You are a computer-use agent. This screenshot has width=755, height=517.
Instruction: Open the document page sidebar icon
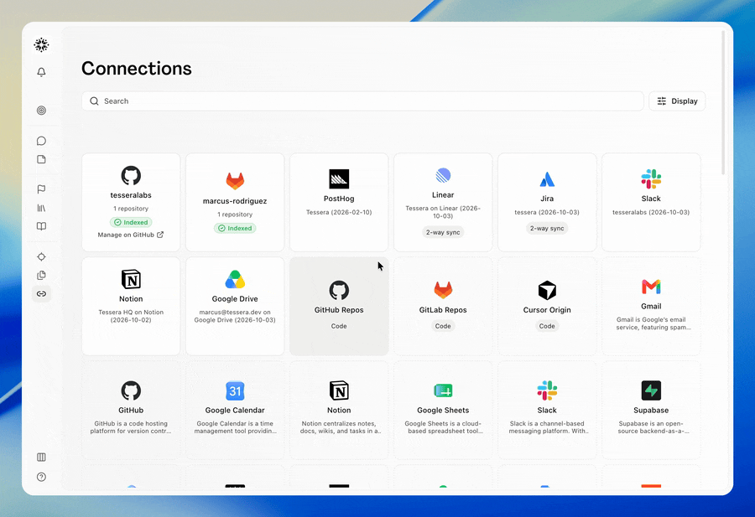point(41,159)
